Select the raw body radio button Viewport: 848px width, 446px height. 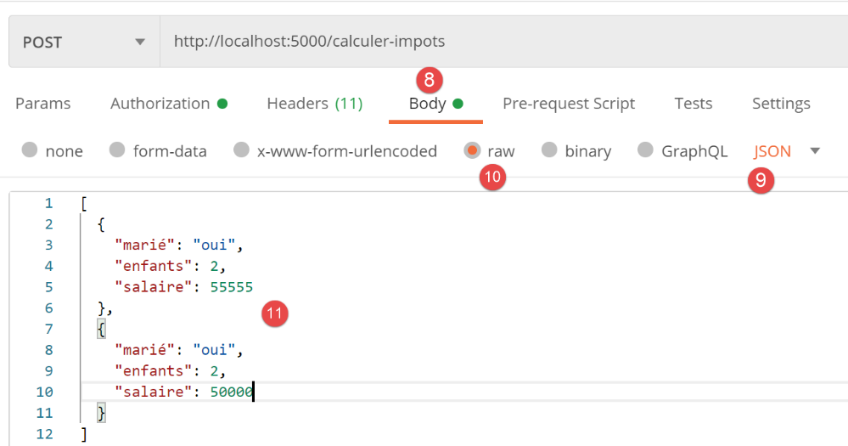tap(472, 151)
